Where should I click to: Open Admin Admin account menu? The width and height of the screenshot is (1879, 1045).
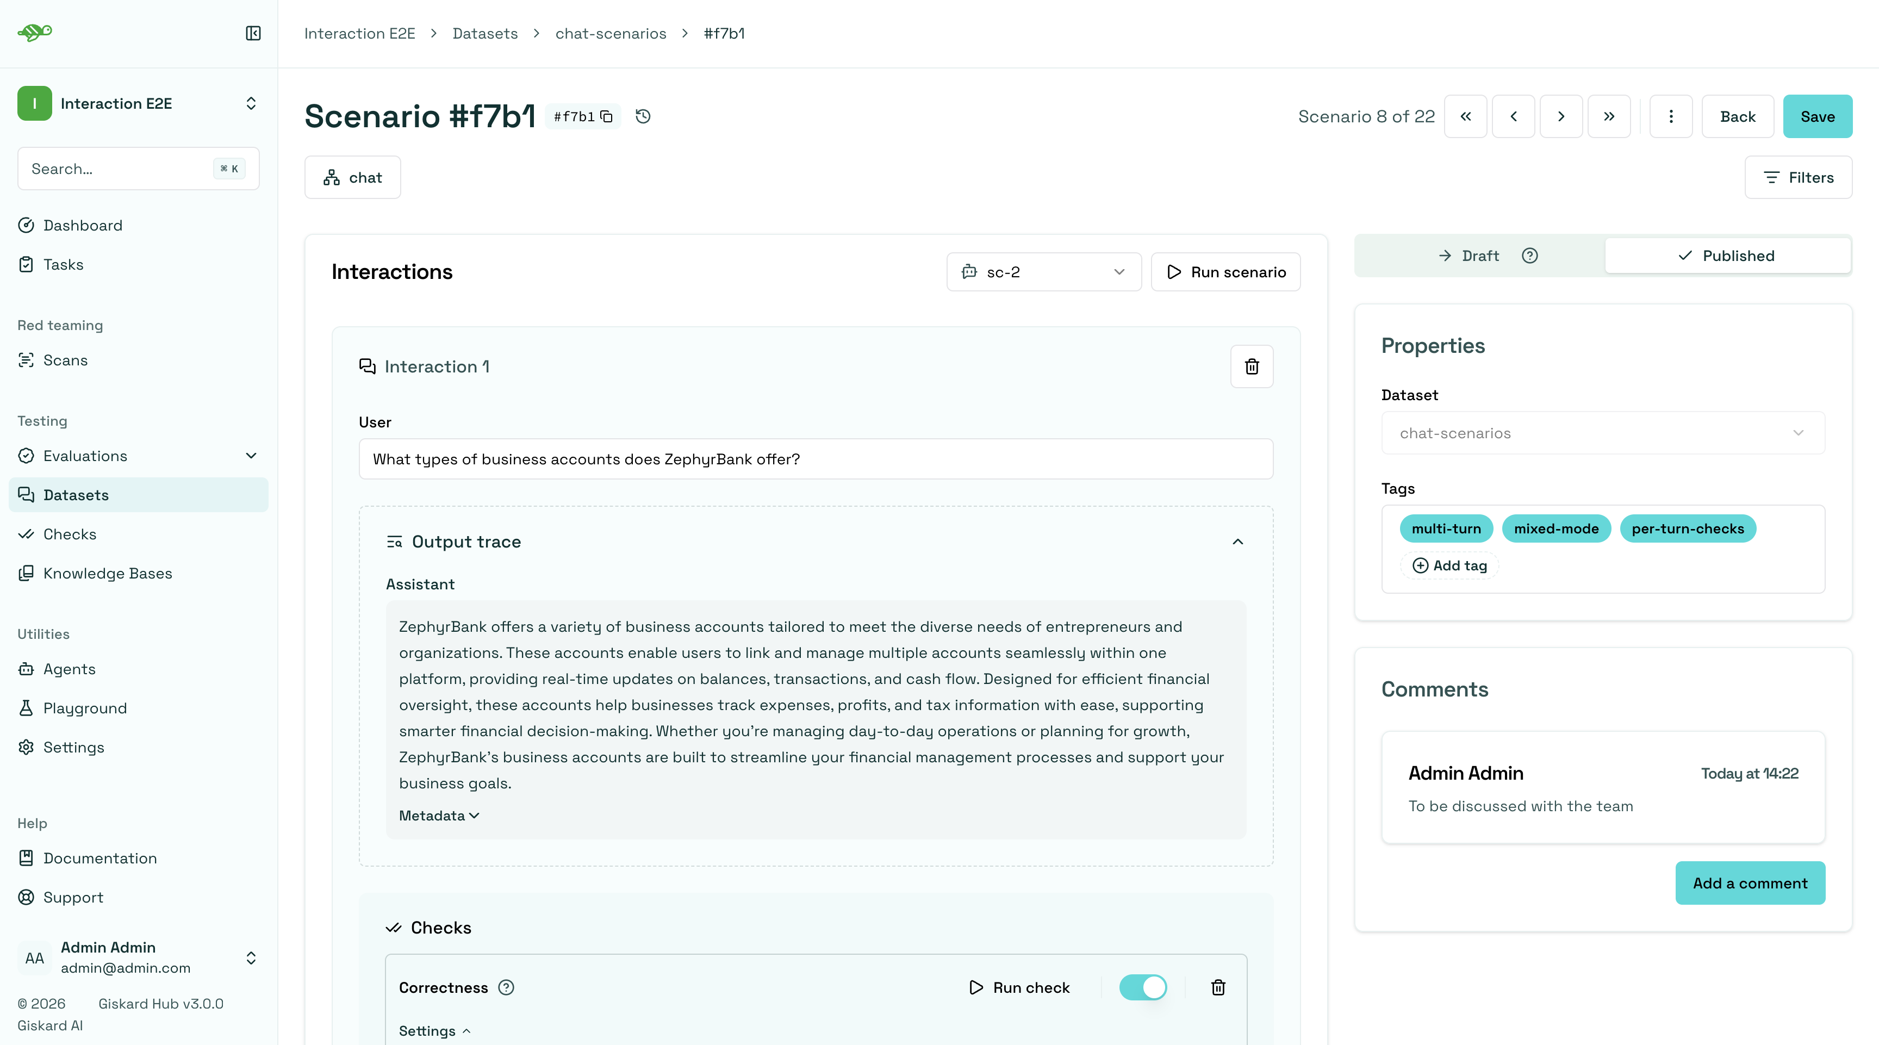click(139, 957)
